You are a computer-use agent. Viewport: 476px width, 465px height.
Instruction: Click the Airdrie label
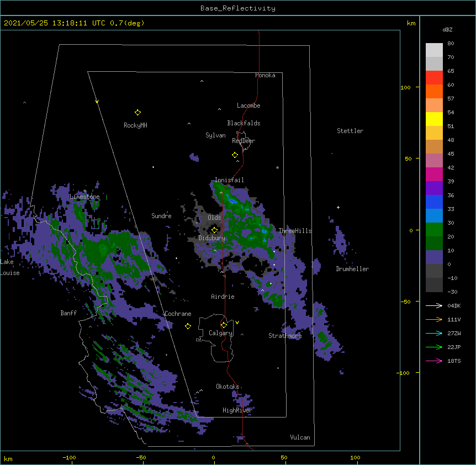(223, 297)
